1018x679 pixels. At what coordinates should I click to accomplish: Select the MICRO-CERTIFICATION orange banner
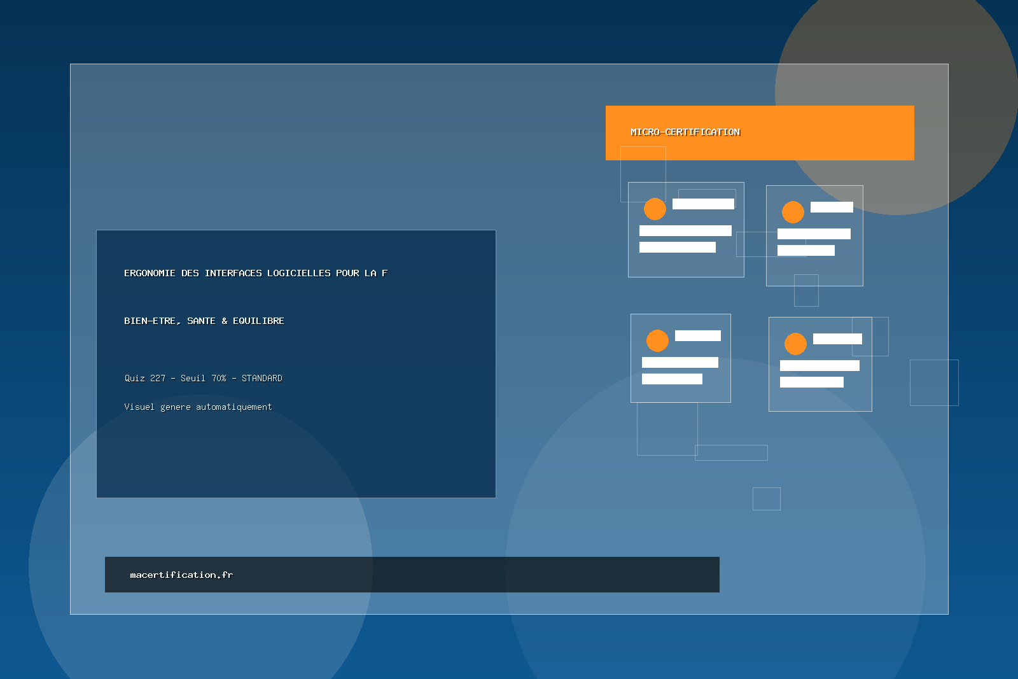click(x=759, y=132)
